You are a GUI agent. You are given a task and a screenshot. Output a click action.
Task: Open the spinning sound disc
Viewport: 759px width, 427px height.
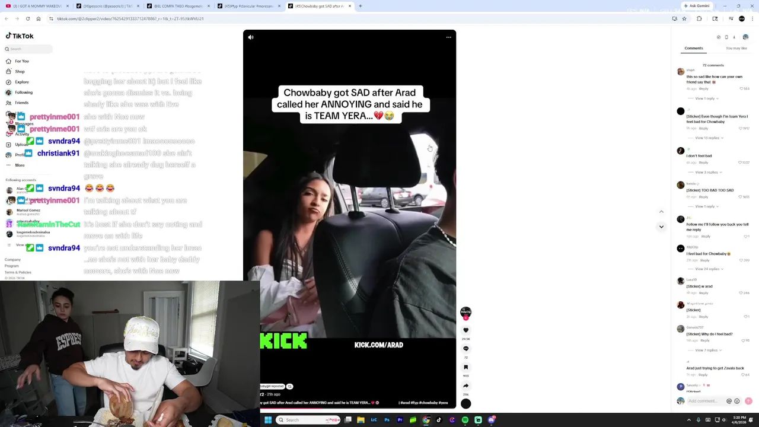coord(465,404)
